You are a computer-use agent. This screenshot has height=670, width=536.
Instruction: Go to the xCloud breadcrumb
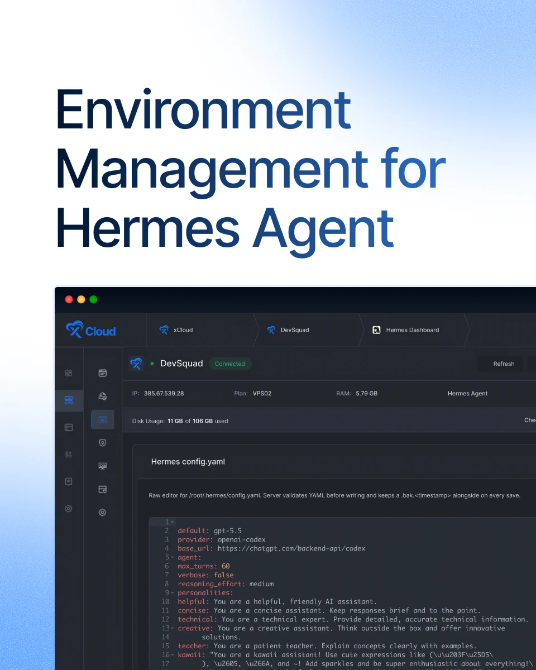coord(183,330)
